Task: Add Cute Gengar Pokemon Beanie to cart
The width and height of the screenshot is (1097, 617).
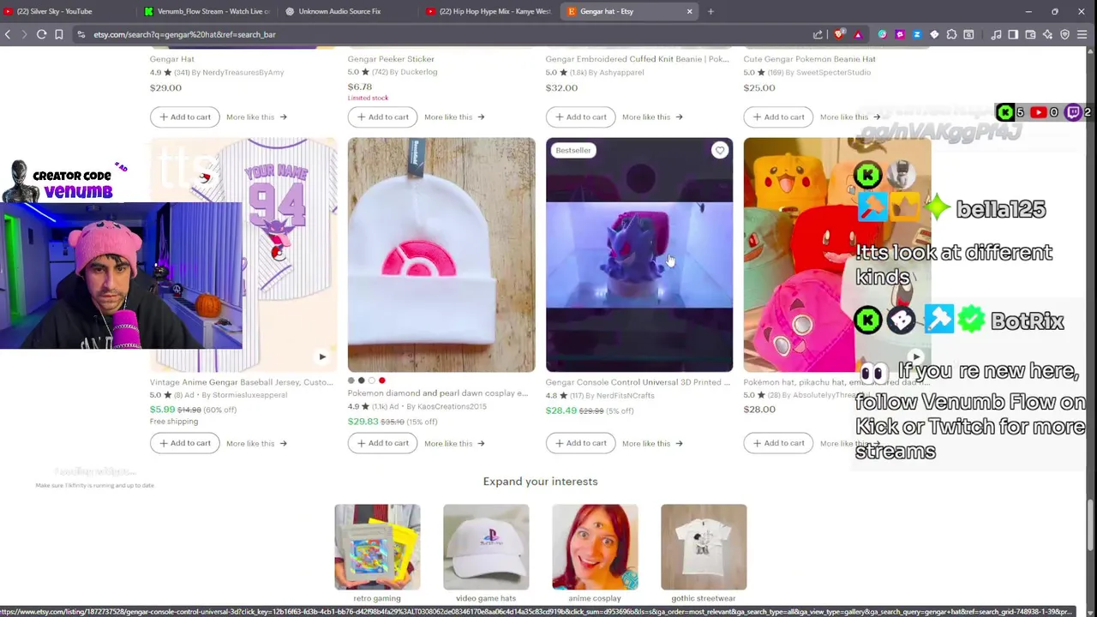Action: pyautogui.click(x=778, y=117)
